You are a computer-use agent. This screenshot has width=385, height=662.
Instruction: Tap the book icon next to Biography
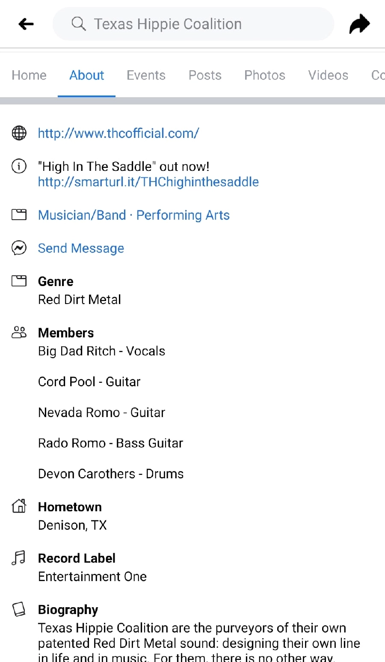[18, 608]
